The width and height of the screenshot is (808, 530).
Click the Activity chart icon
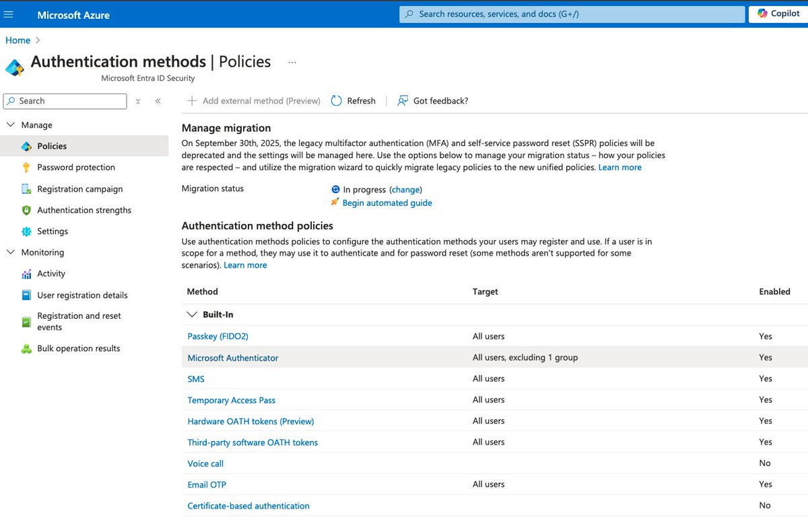pos(26,274)
